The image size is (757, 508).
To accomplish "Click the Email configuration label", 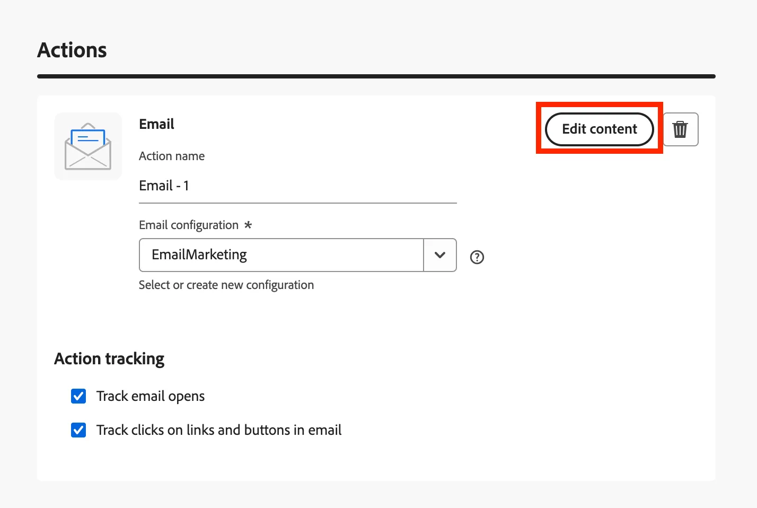I will tap(189, 225).
